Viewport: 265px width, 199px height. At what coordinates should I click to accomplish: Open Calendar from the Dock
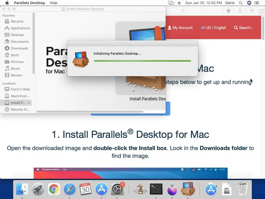pos(85,189)
